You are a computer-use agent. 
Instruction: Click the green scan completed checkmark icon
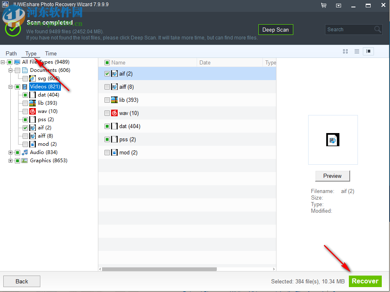pos(13,30)
